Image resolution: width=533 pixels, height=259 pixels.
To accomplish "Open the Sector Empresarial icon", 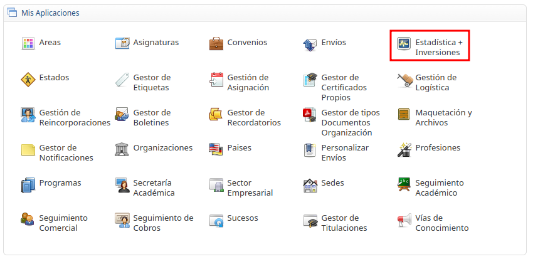I will (x=216, y=185).
